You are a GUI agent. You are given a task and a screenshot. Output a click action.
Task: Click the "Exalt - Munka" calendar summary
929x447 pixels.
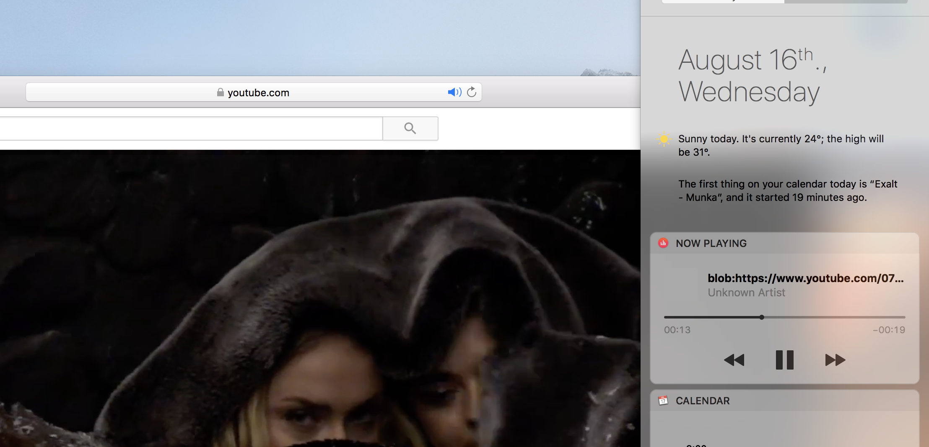coord(788,190)
